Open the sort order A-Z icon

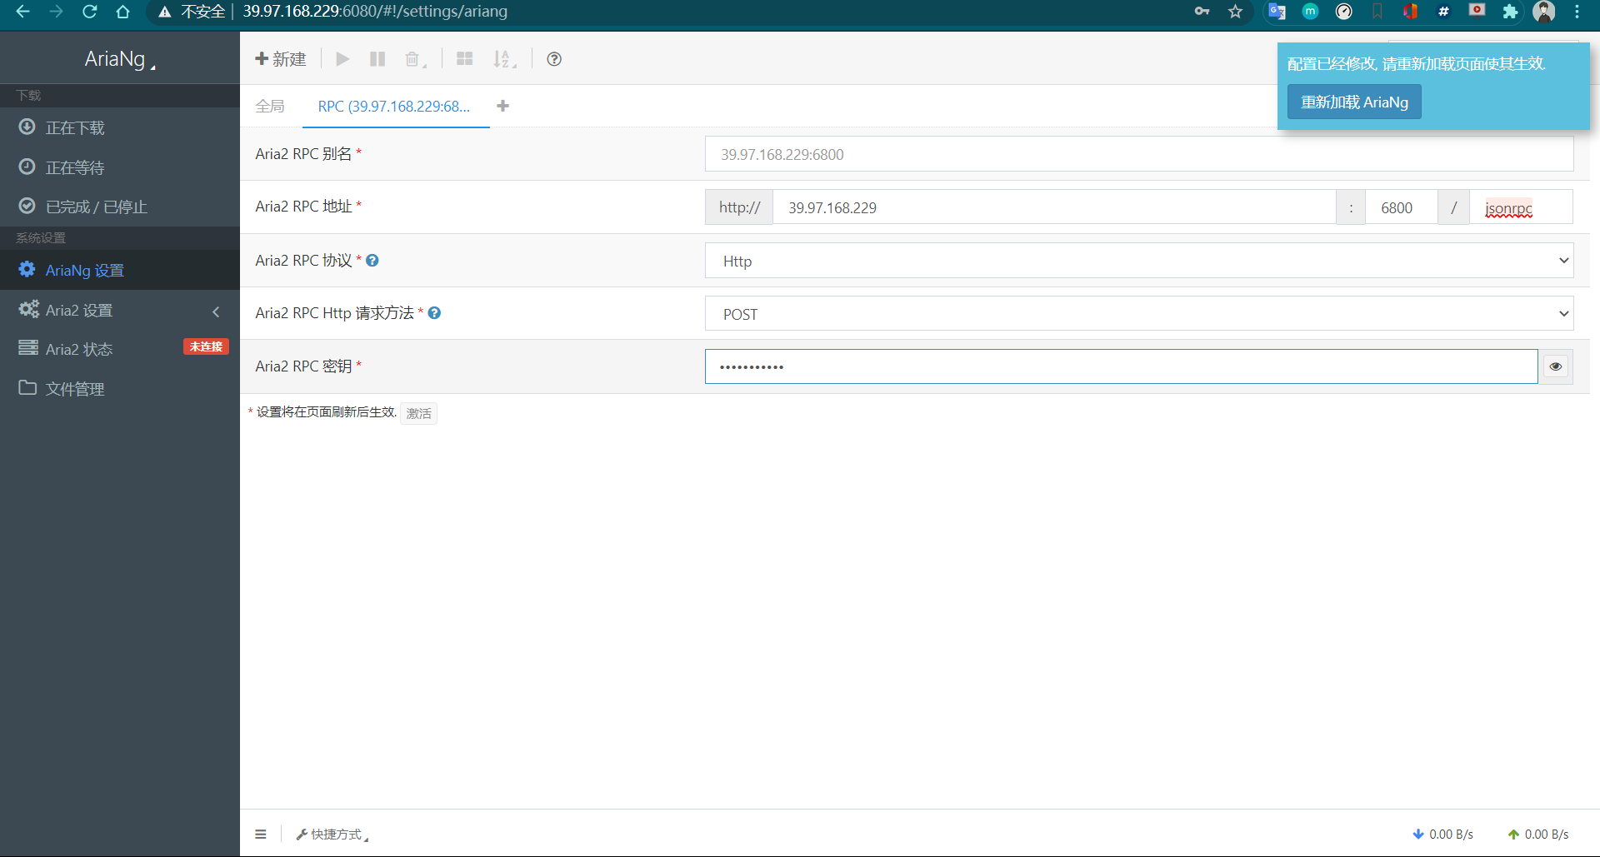click(502, 59)
